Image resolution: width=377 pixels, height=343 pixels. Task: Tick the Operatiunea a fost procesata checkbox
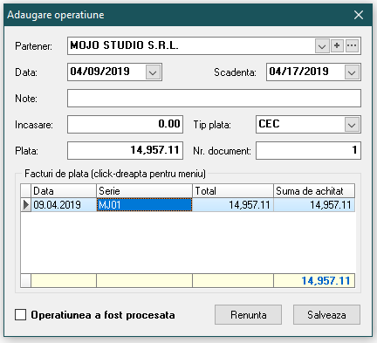pyautogui.click(x=20, y=315)
